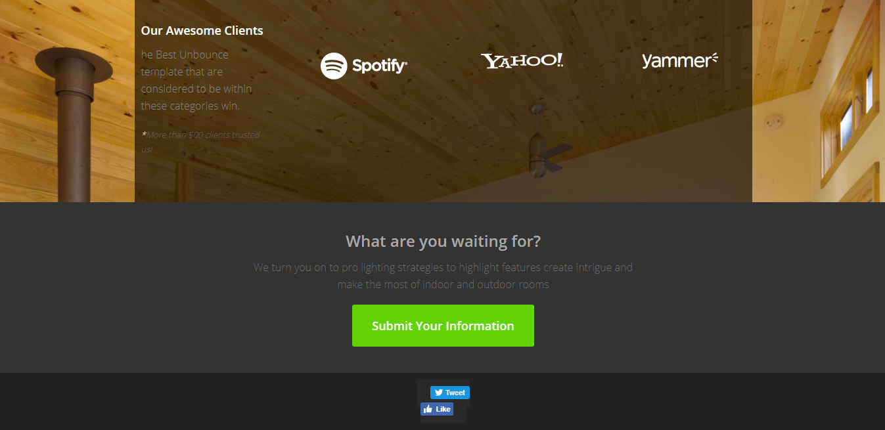Click the asterisk before the clients footnote
The height and width of the screenshot is (430, 885).
(x=143, y=134)
